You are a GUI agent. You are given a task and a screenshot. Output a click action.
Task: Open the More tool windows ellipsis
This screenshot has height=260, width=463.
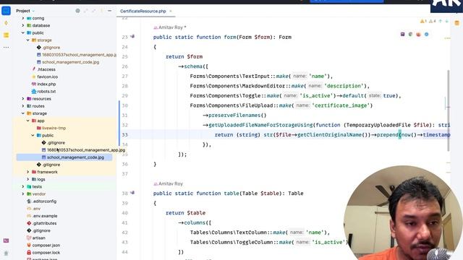(x=6, y=47)
